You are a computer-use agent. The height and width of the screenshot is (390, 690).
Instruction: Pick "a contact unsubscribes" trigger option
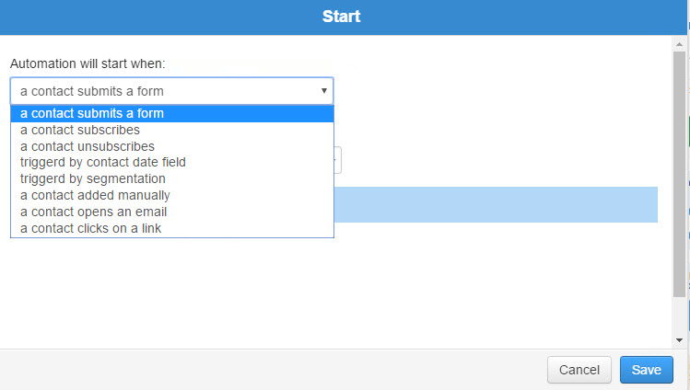pos(172,146)
